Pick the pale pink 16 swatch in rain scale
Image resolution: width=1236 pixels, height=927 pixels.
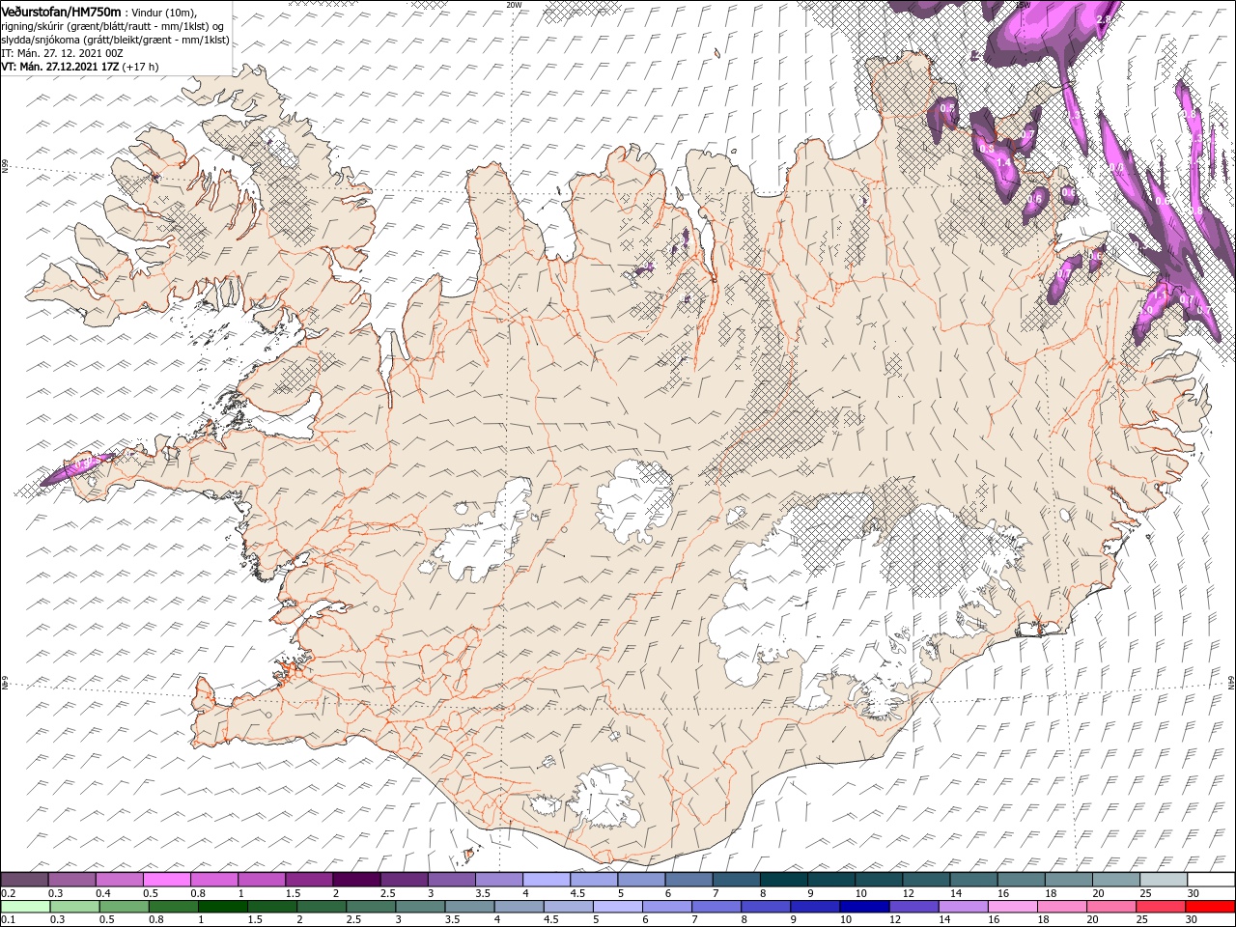click(x=1011, y=907)
